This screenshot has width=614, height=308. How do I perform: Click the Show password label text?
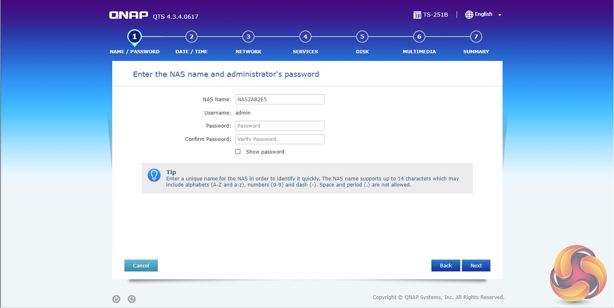(265, 152)
